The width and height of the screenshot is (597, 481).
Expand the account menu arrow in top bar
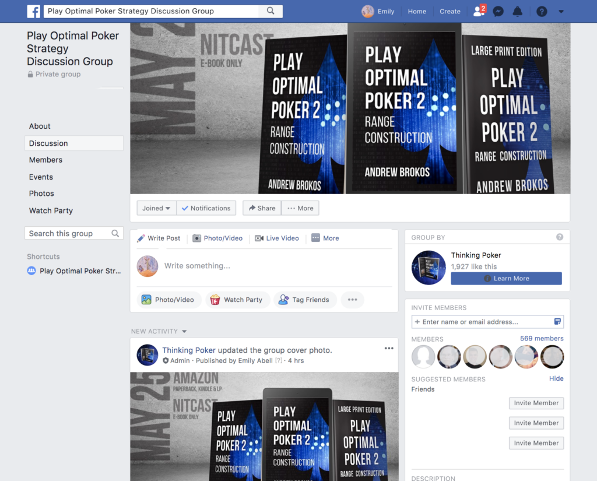561,12
